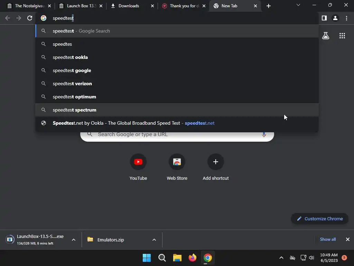
Task: Open the notification badge with 9
Action: pyautogui.click(x=344, y=258)
